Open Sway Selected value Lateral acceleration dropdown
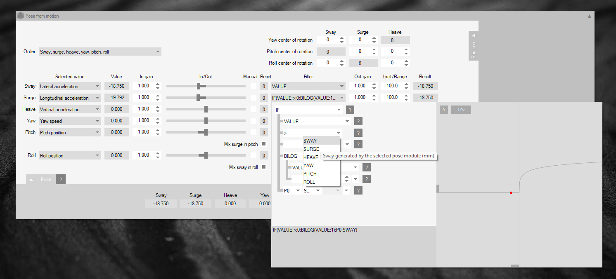This screenshot has width=616, height=279. pos(97,87)
